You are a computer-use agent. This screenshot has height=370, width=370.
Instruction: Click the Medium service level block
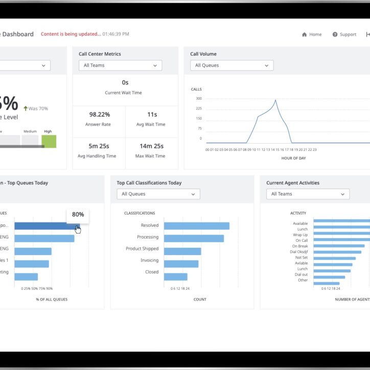30,141
